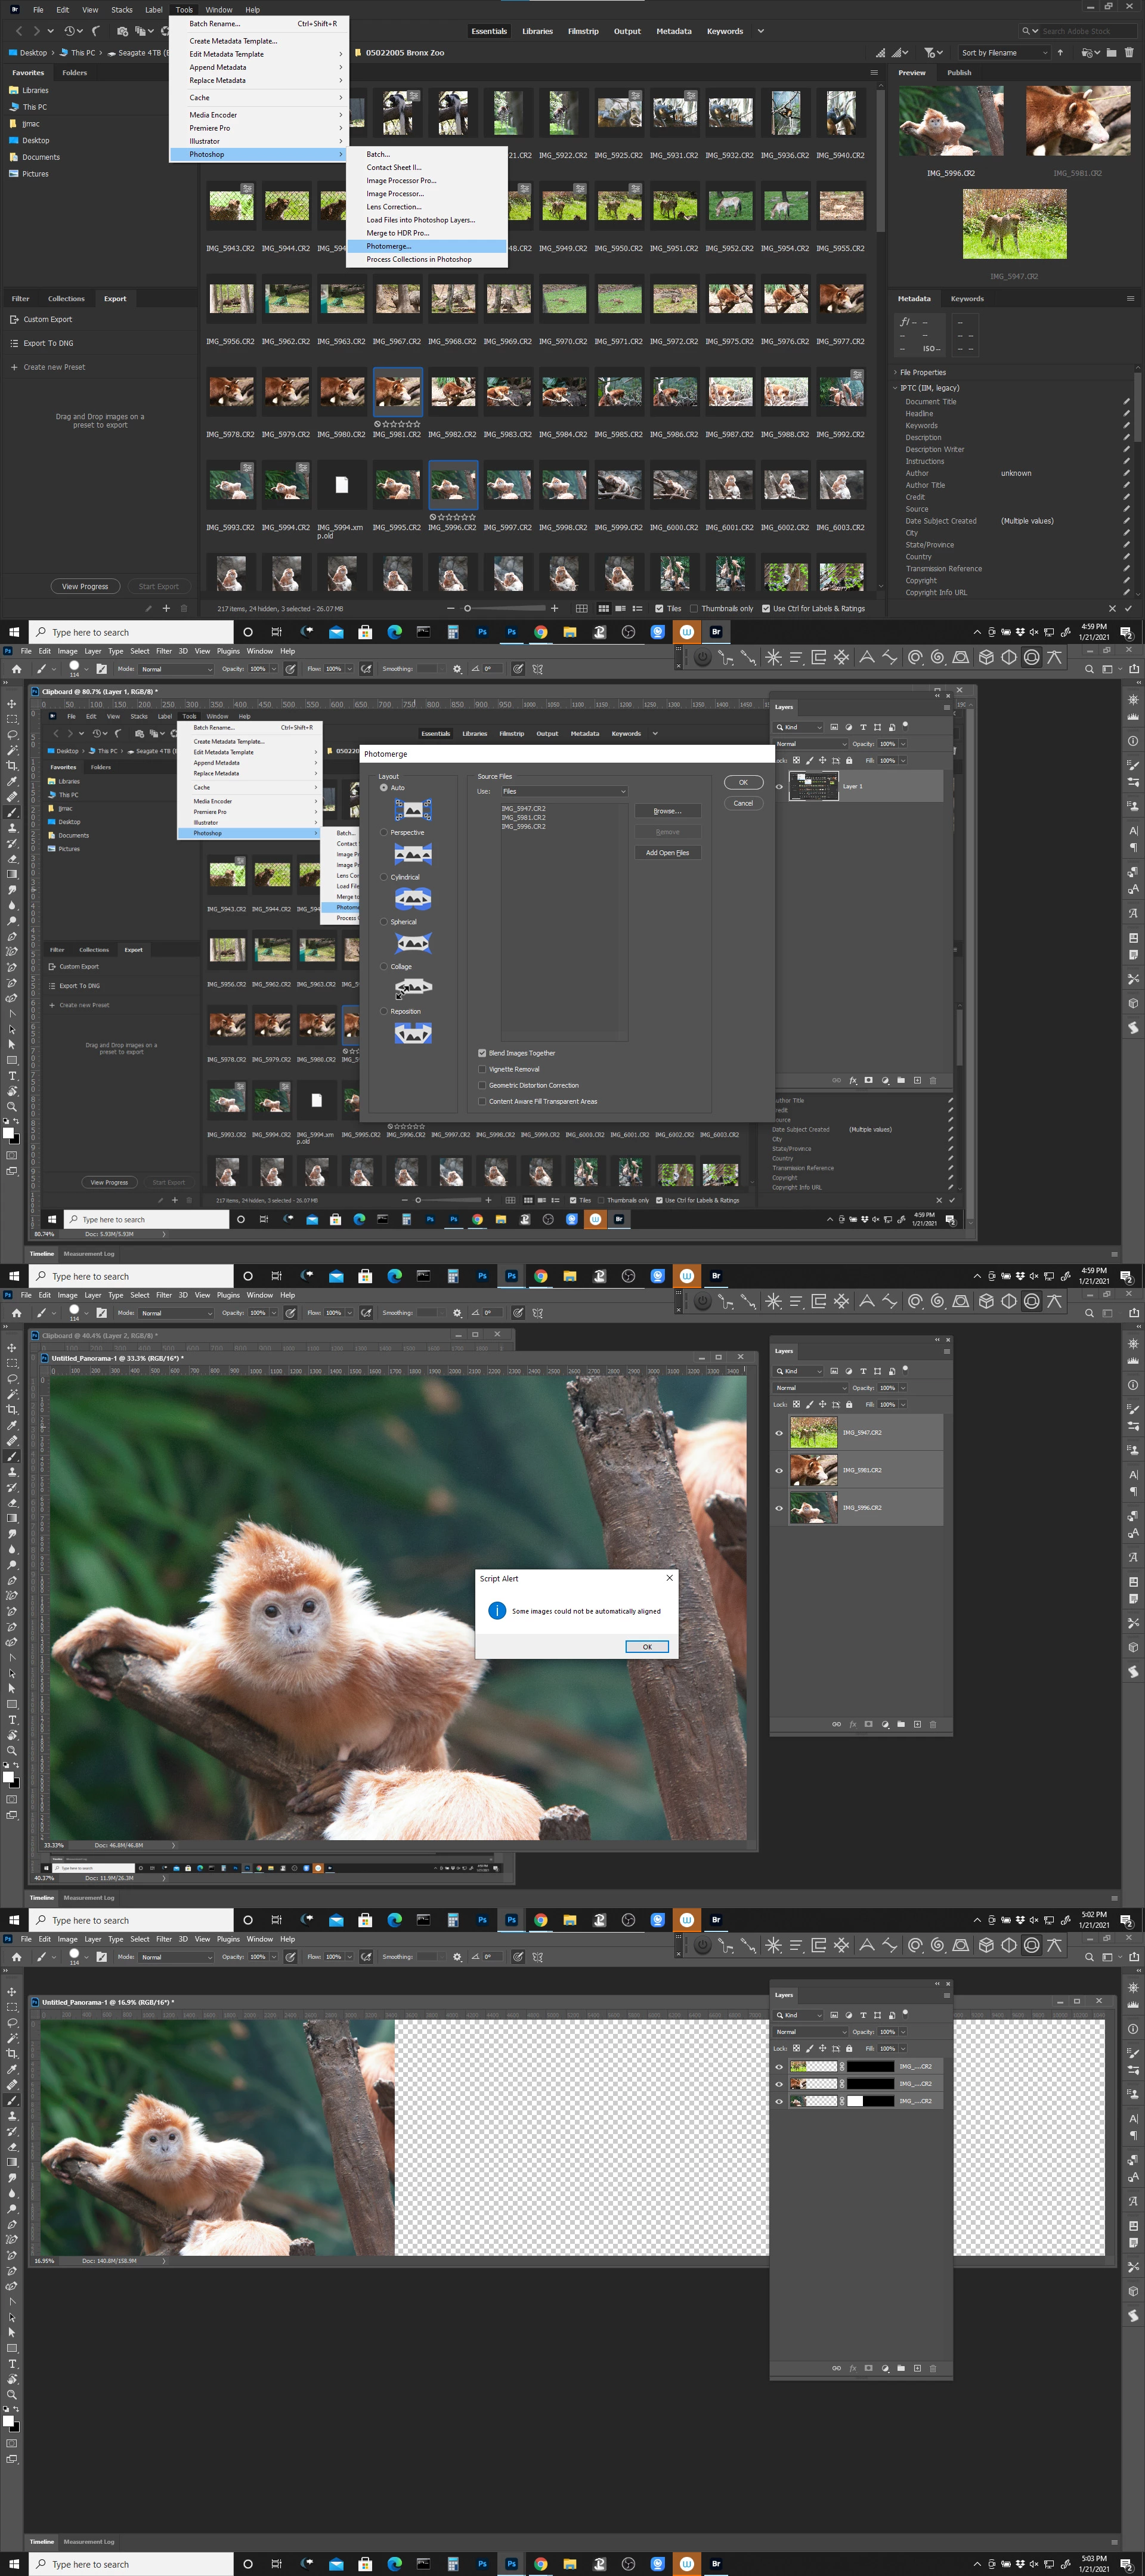This screenshot has height=2576, width=1145.
Task: Open the Use: Files dropdown in Photomerge
Action: [564, 791]
